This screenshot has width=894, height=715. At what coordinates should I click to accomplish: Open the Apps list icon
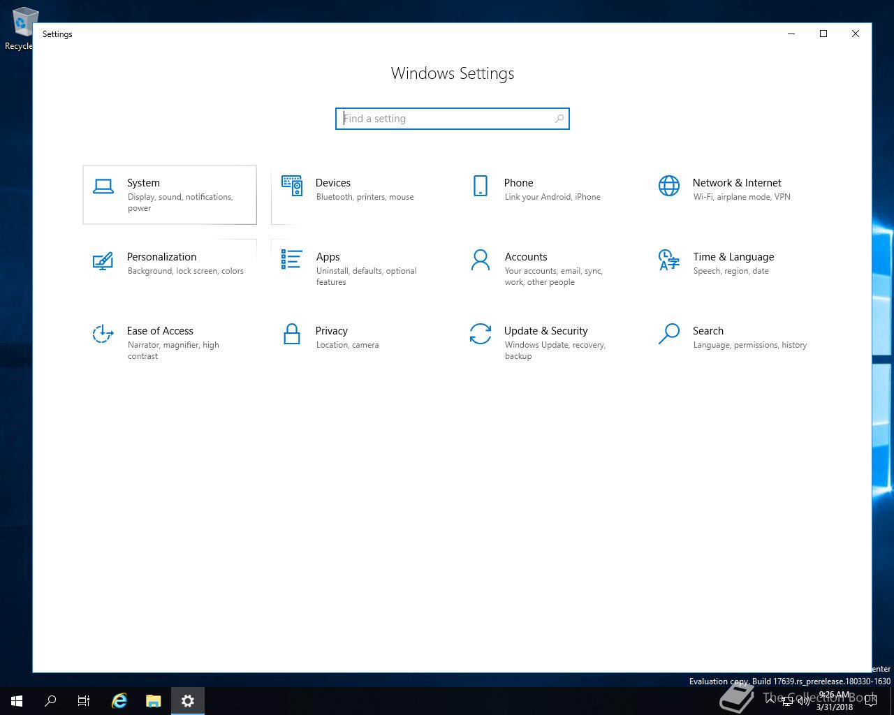pos(292,259)
